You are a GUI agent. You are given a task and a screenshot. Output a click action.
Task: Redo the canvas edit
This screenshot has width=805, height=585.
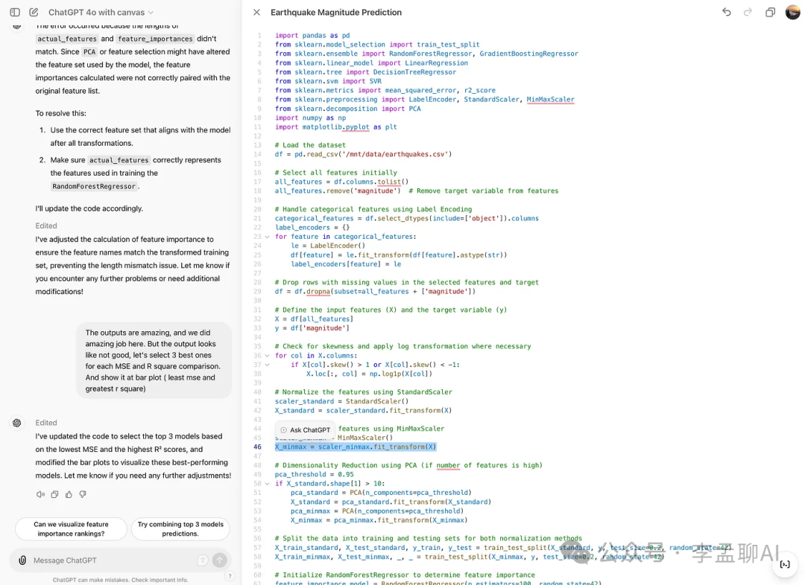tap(748, 12)
